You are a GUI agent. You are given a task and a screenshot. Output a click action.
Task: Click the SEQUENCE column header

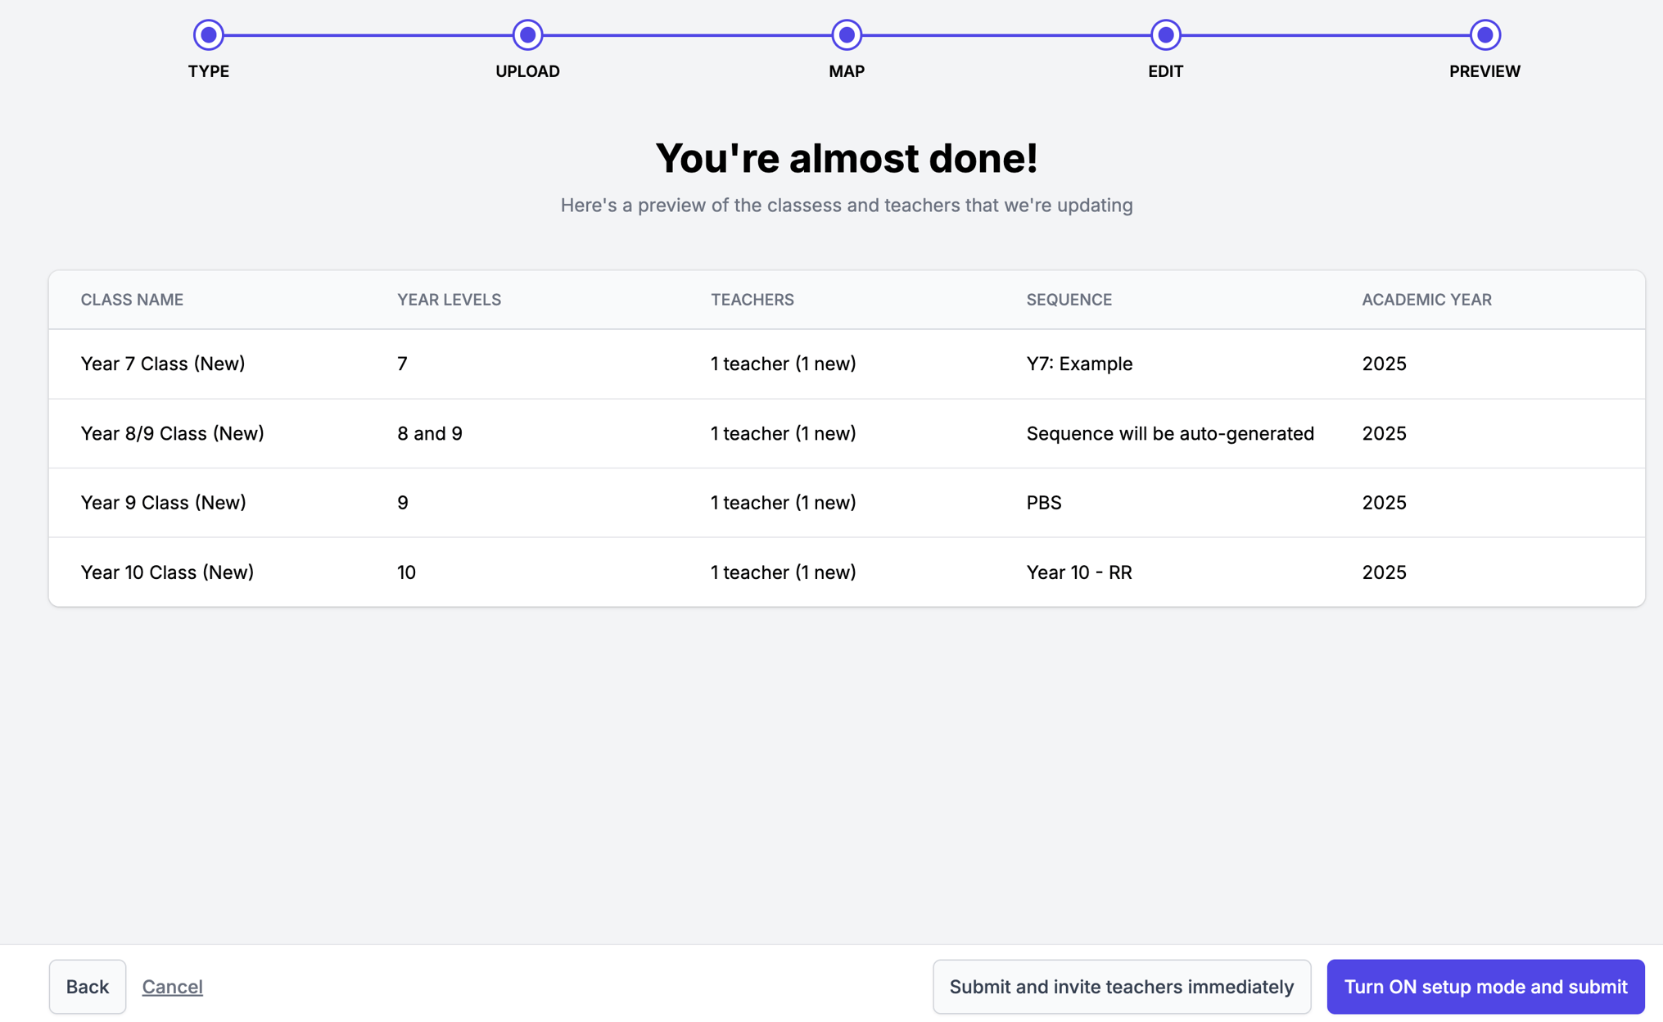pyautogui.click(x=1069, y=300)
